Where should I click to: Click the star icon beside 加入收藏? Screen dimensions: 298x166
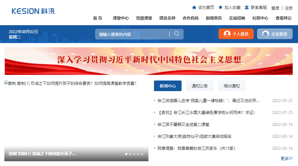pos(220,7)
